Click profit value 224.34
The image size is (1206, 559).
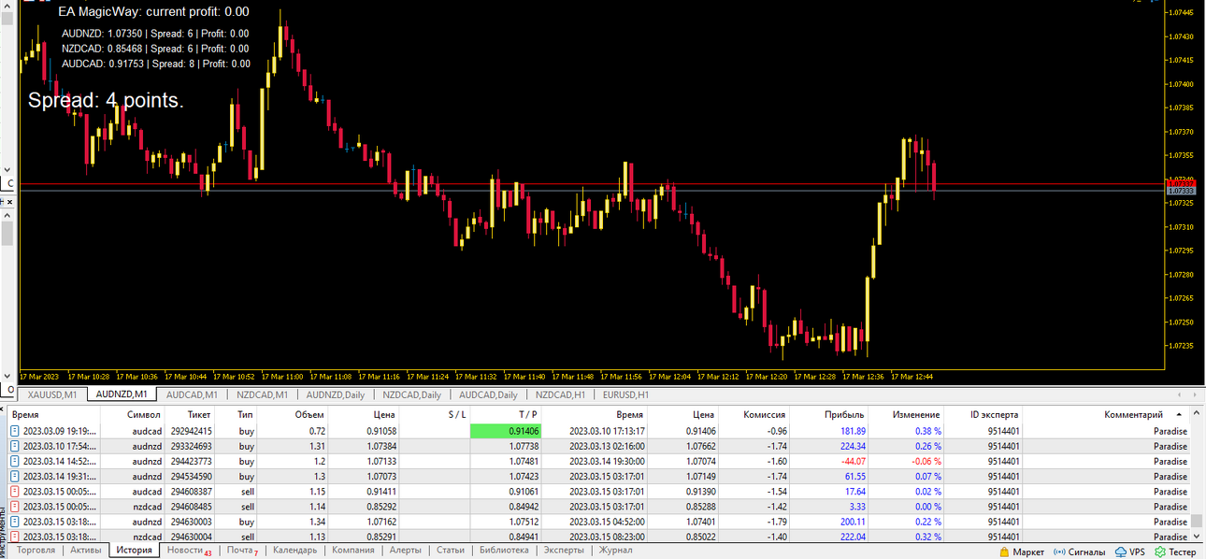tap(853, 446)
